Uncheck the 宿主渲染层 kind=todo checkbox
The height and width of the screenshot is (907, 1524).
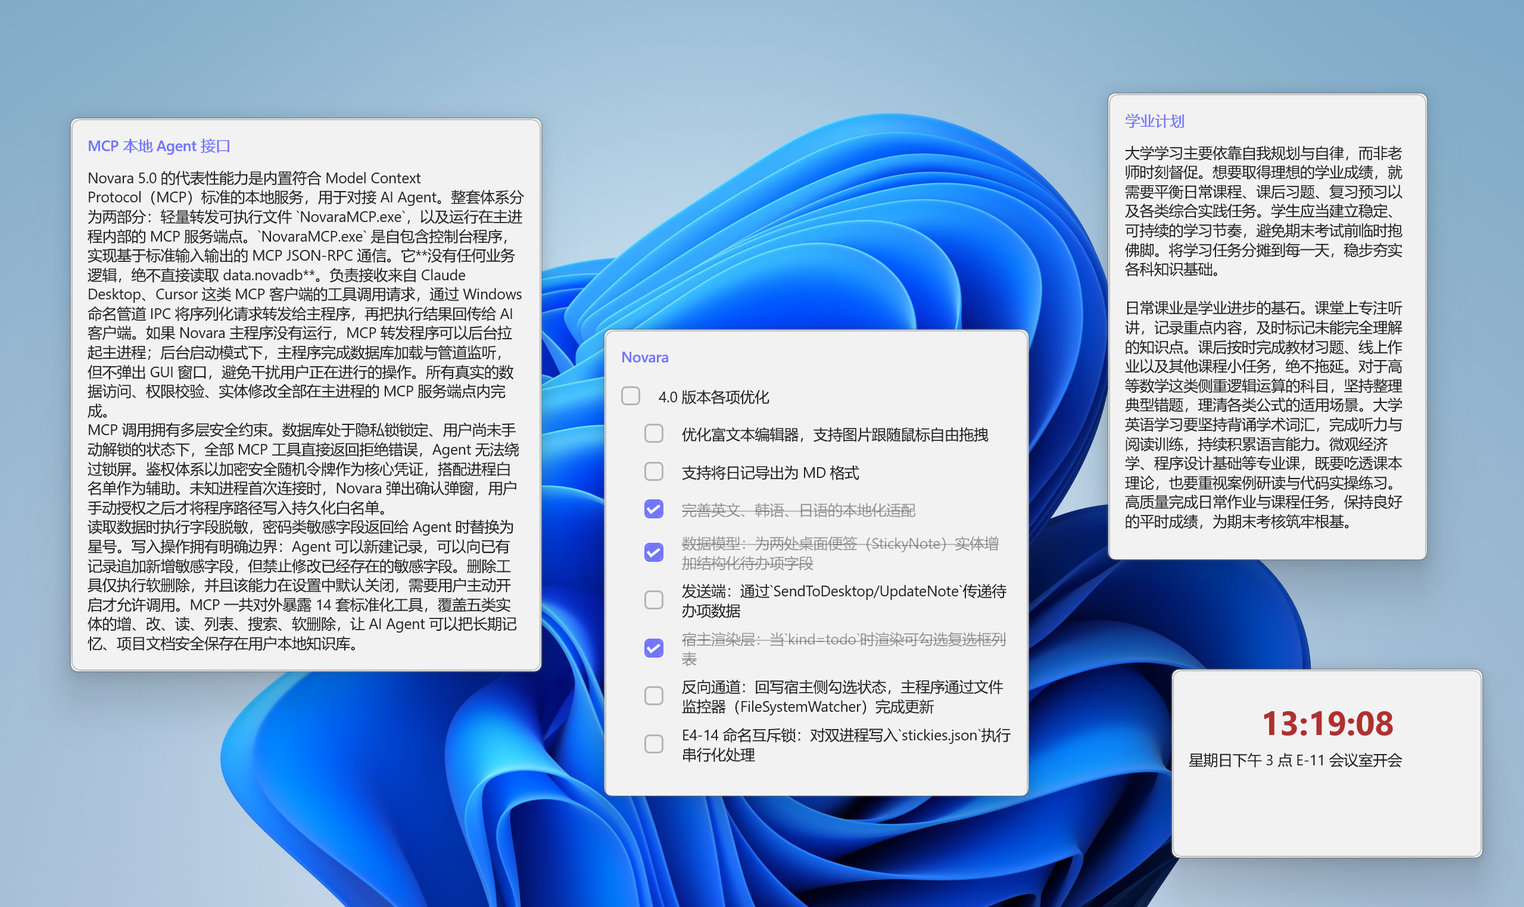click(x=654, y=648)
